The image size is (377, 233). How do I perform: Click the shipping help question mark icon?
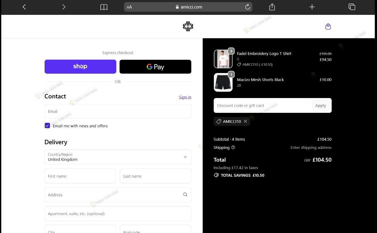(x=233, y=147)
